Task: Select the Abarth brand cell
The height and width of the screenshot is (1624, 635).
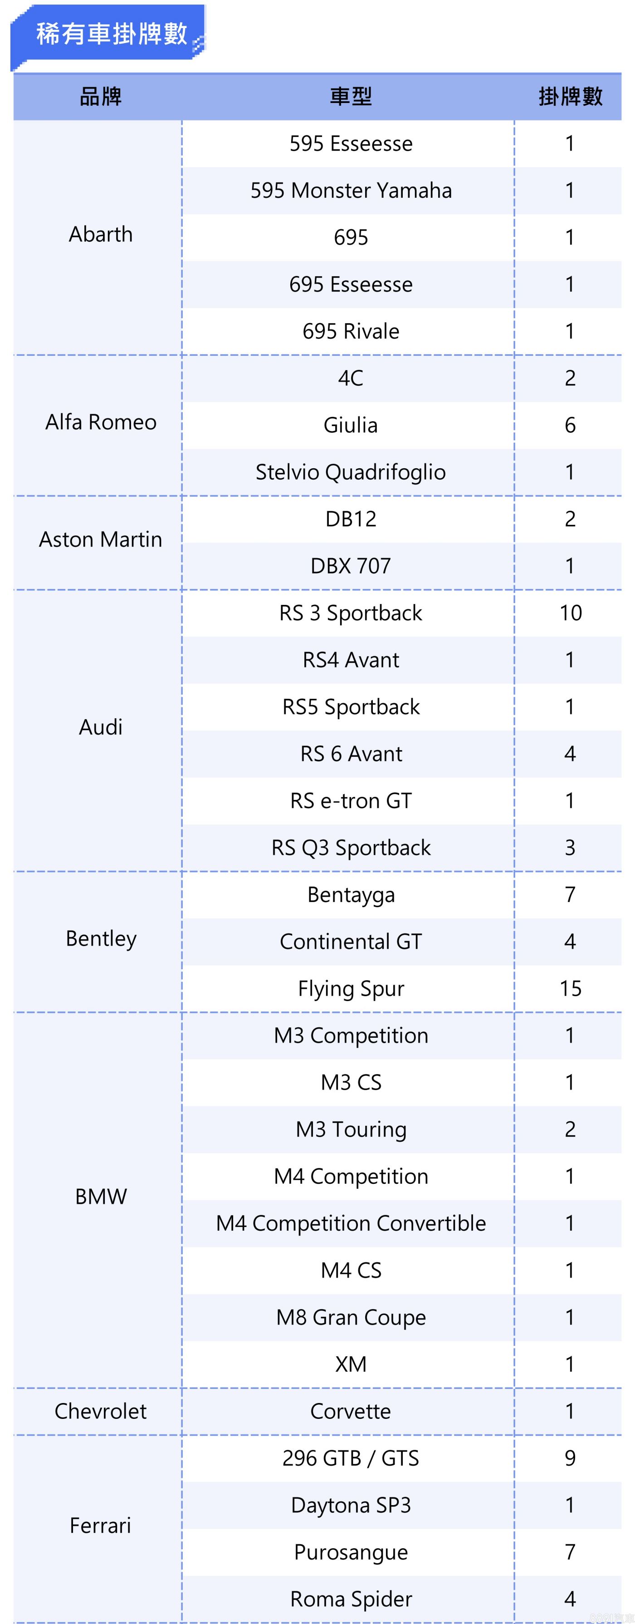Action: coord(101,235)
